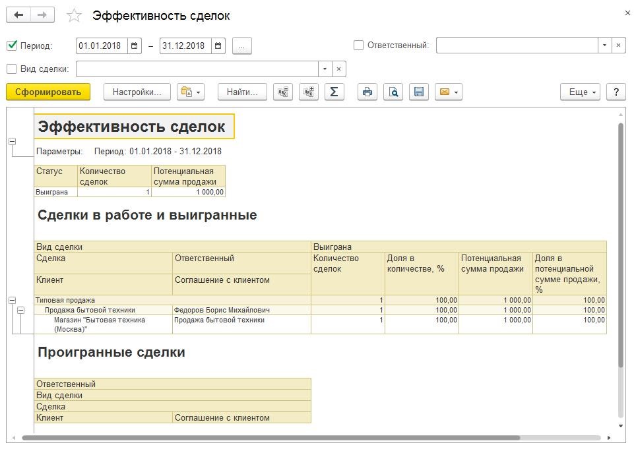Image resolution: width=636 pixels, height=449 pixels.
Task: Clear the Вид сделки field
Action: coord(338,69)
